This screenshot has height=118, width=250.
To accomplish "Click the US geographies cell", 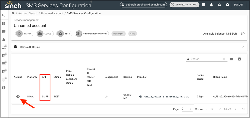I will pyautogui.click(x=106, y=97).
